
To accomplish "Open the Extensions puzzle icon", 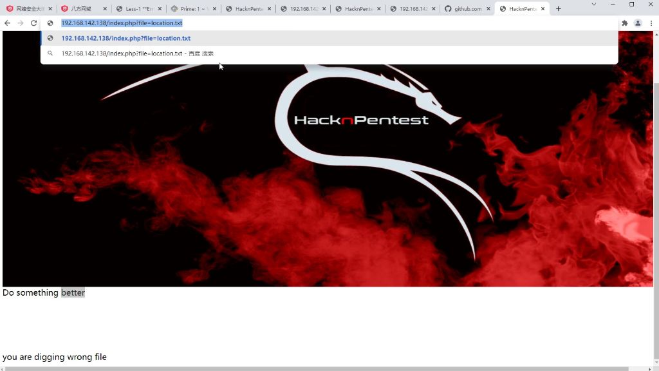I will click(624, 23).
